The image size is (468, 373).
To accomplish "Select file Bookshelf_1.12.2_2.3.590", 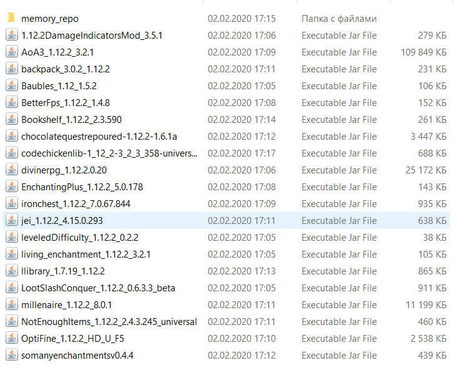I will [72, 120].
